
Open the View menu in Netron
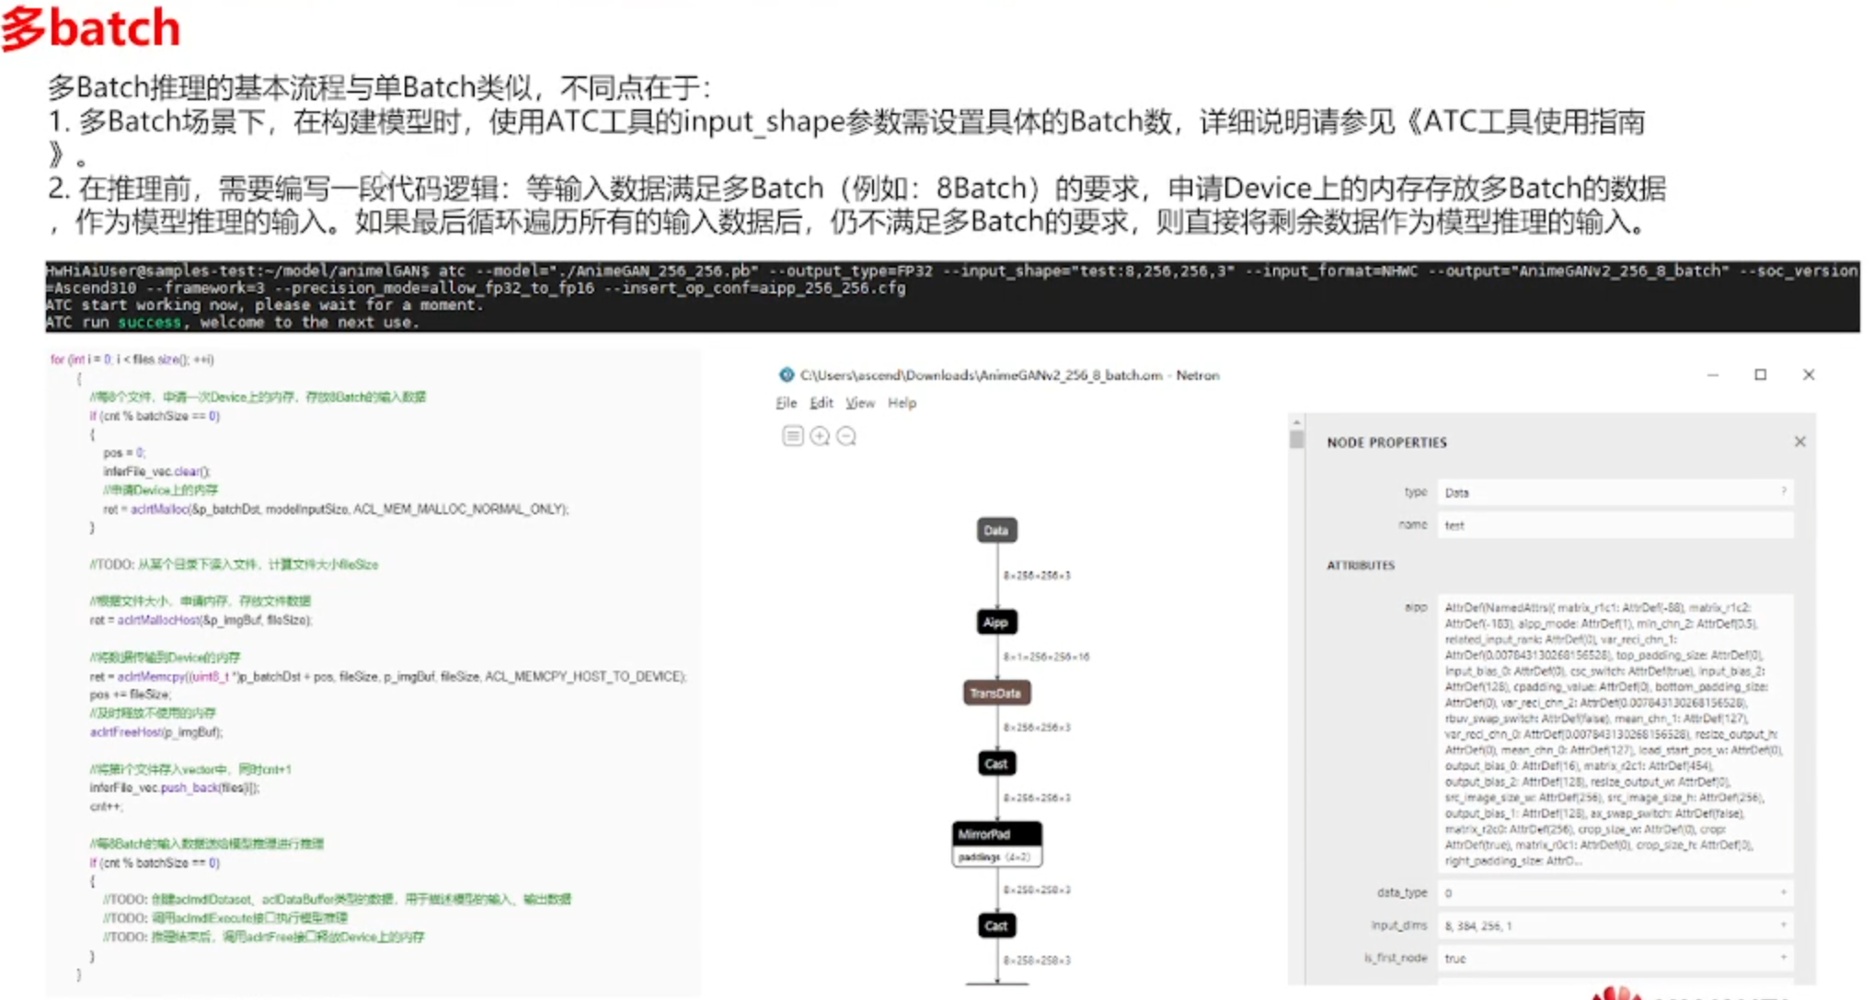coord(860,403)
